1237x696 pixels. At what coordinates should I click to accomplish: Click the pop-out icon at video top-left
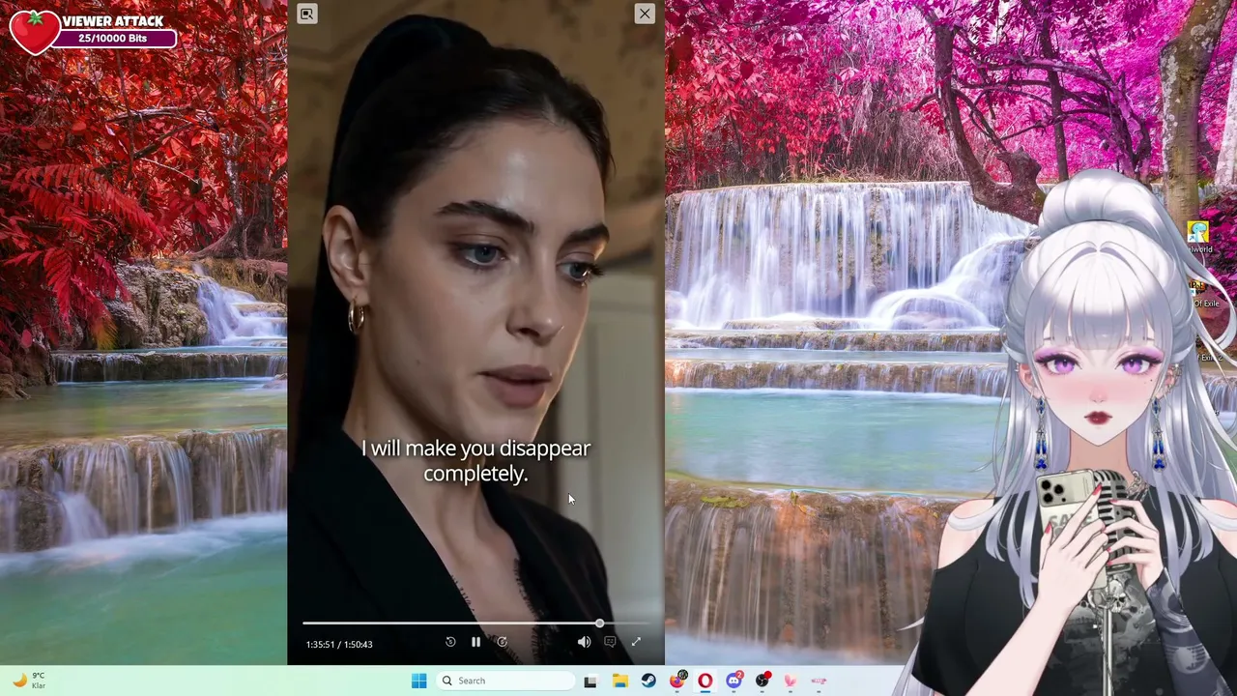(x=306, y=14)
